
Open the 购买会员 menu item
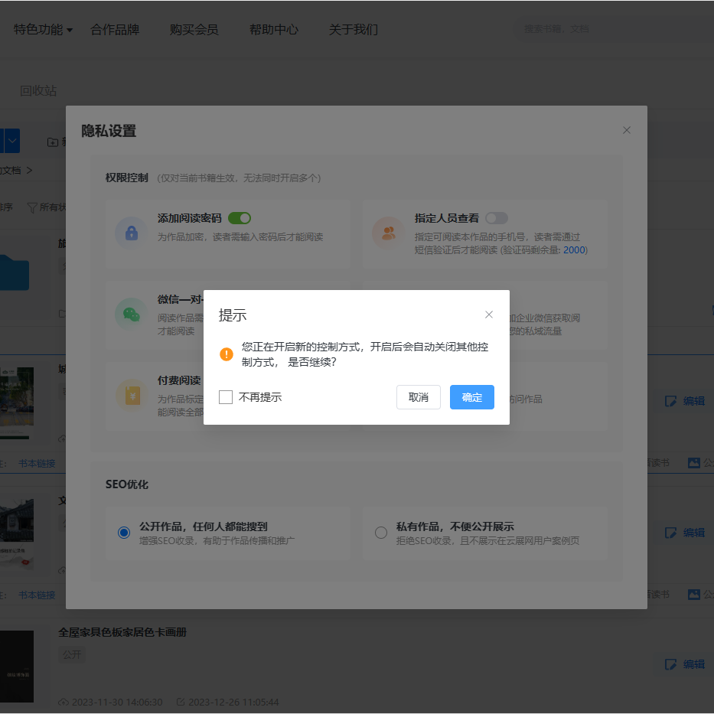coord(194,30)
